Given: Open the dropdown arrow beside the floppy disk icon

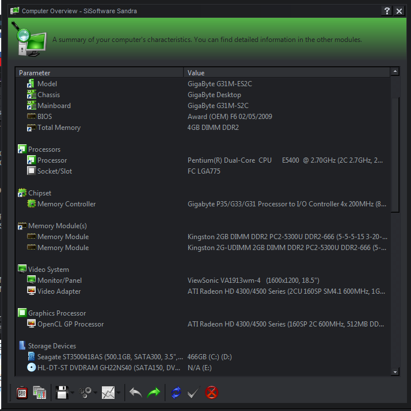Looking at the screenshot, I should tap(72, 393).
